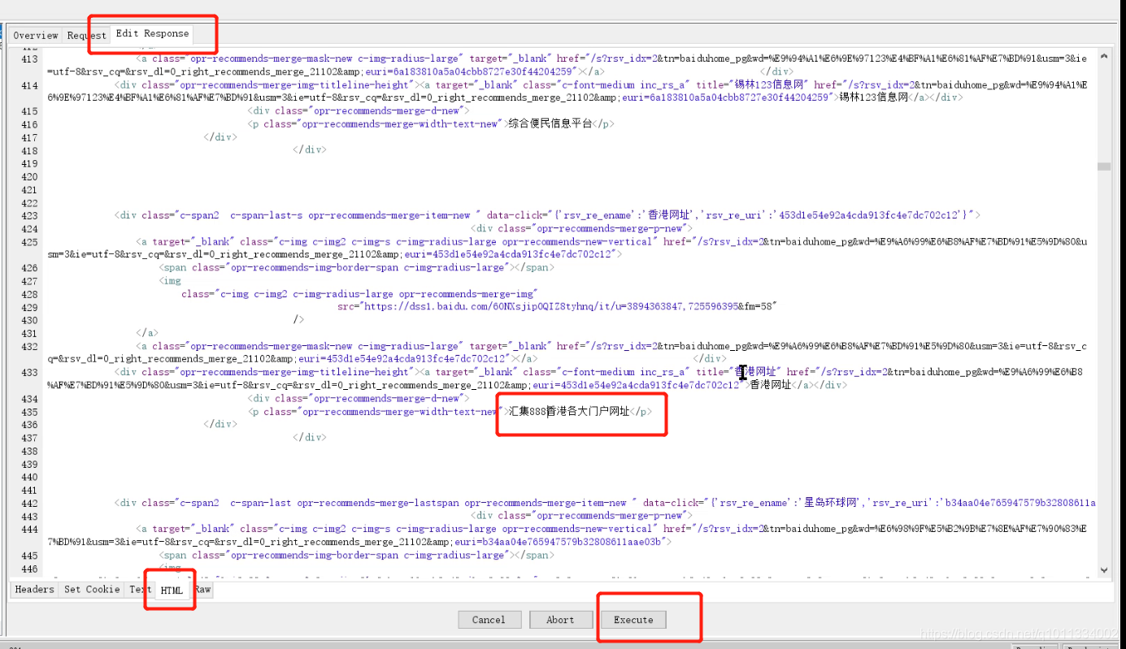Image resolution: width=1126 pixels, height=649 pixels.
Task: Switch to the Raw view tab
Action: (x=202, y=590)
